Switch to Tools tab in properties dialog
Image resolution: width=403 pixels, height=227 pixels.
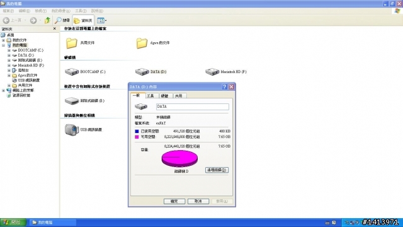coord(152,96)
